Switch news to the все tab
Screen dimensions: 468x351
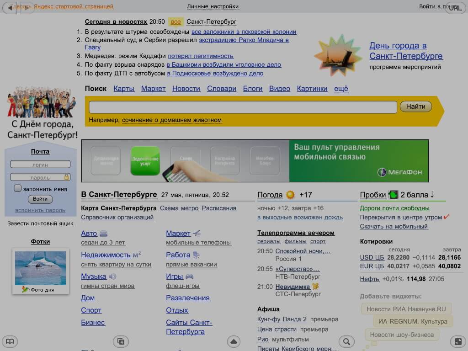[x=176, y=22]
